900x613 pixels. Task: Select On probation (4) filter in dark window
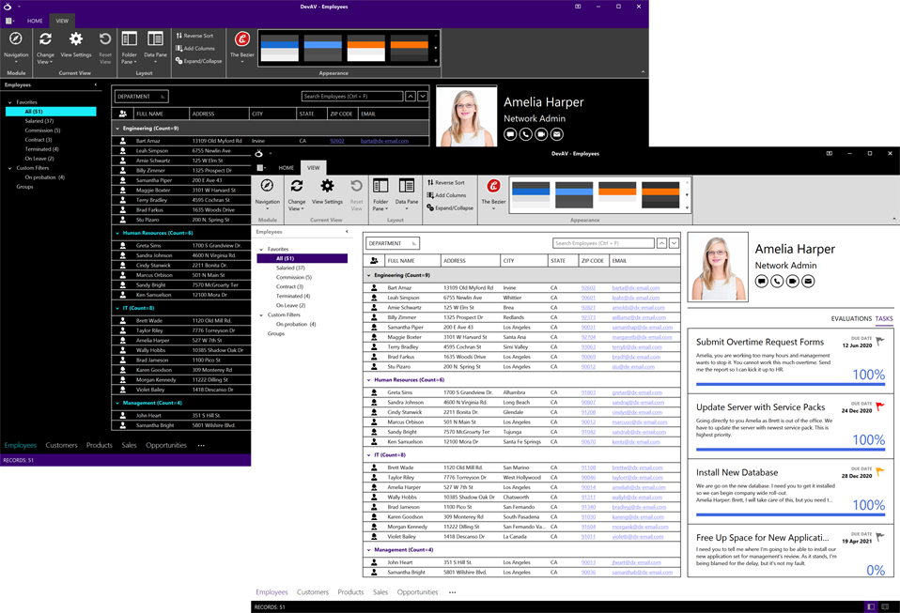(45, 177)
